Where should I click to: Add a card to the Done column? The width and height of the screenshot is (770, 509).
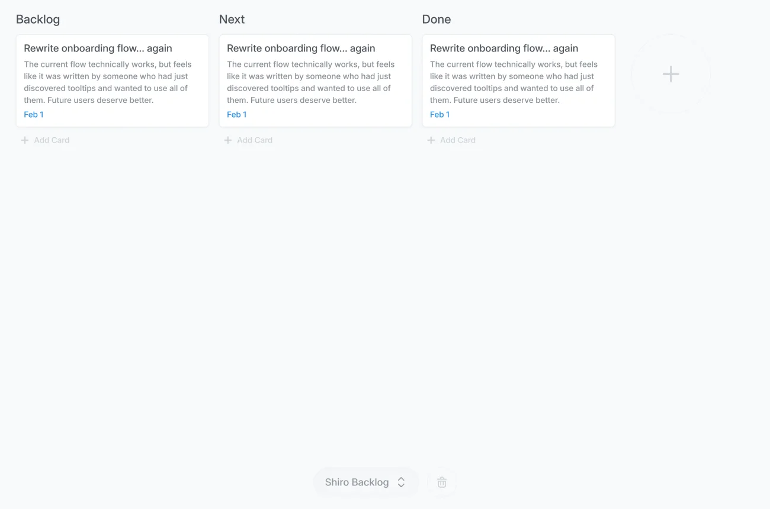452,140
